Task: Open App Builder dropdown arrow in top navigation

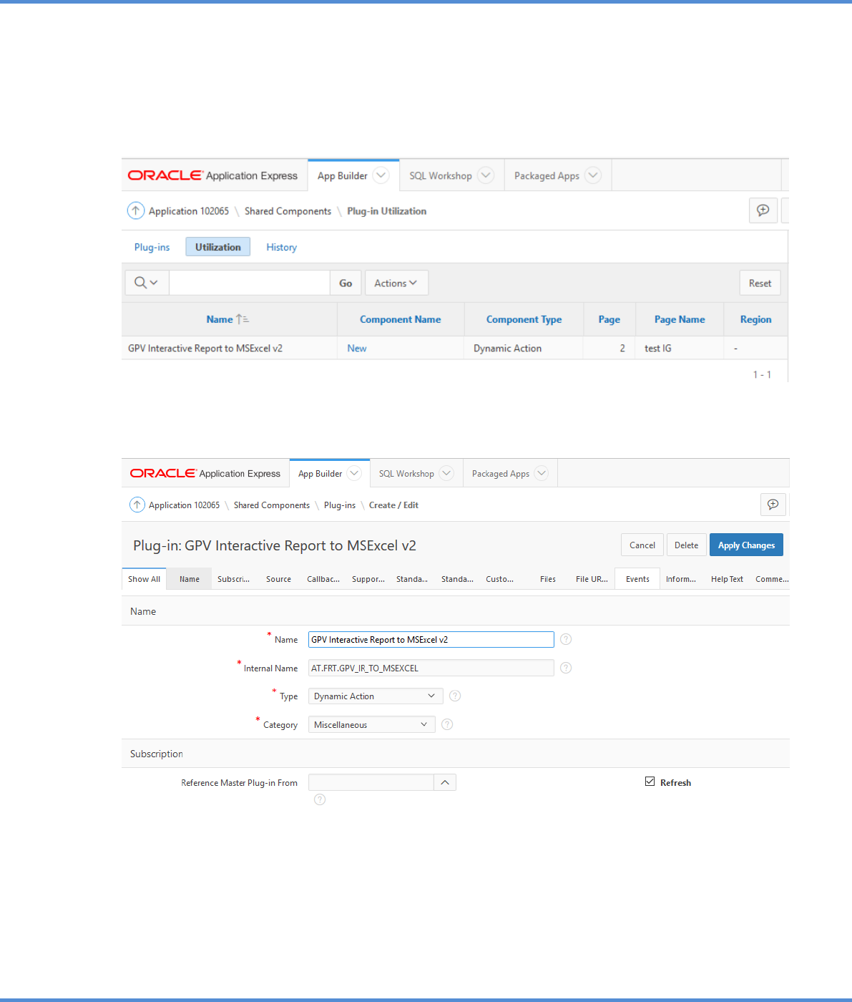Action: click(381, 175)
